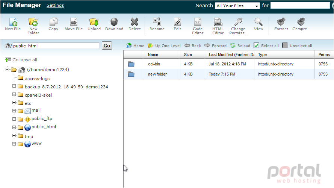The height and width of the screenshot is (188, 334).
Task: Check the Select all checkbox
Action: [x=257, y=45]
